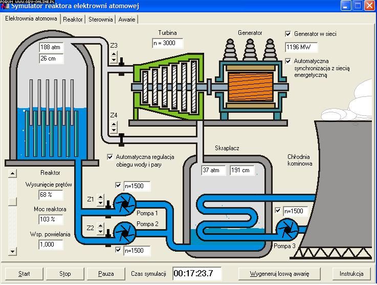Click the 1196 MW output field
The height and width of the screenshot is (285, 377).
301,47
